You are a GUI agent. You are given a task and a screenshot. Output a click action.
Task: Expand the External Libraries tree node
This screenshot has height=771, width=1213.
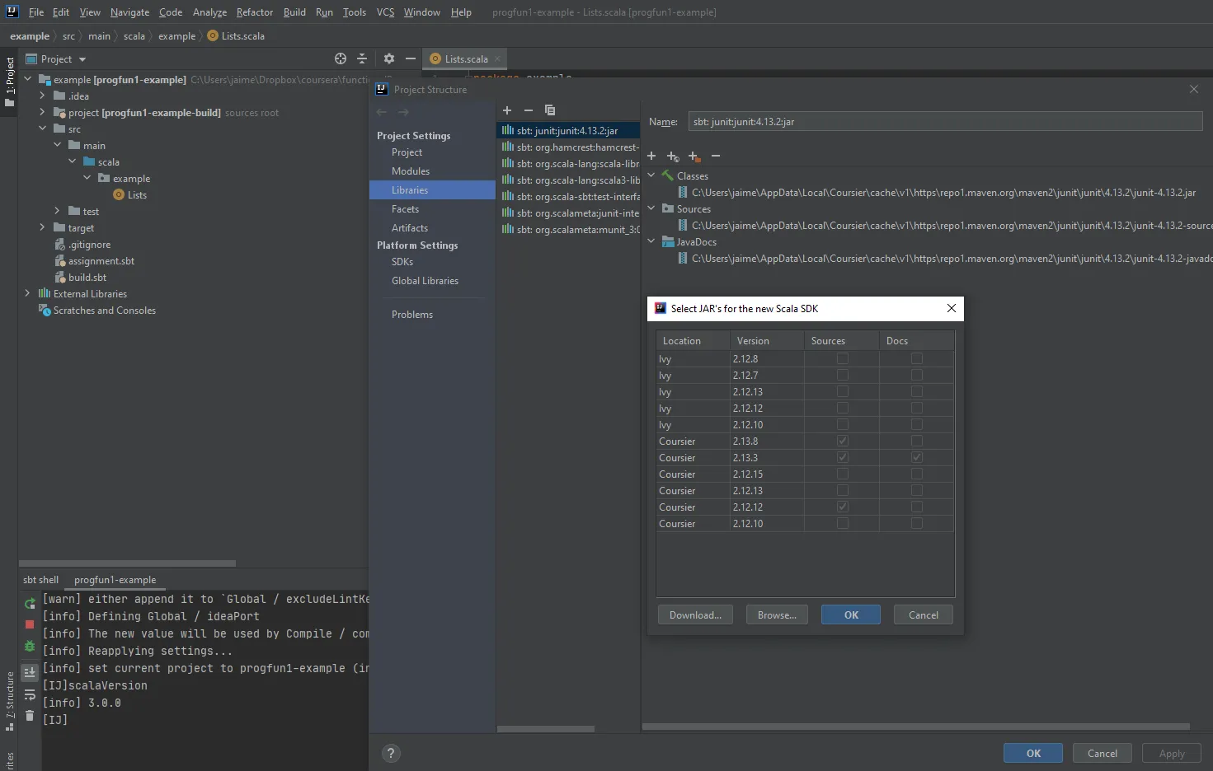click(x=27, y=293)
